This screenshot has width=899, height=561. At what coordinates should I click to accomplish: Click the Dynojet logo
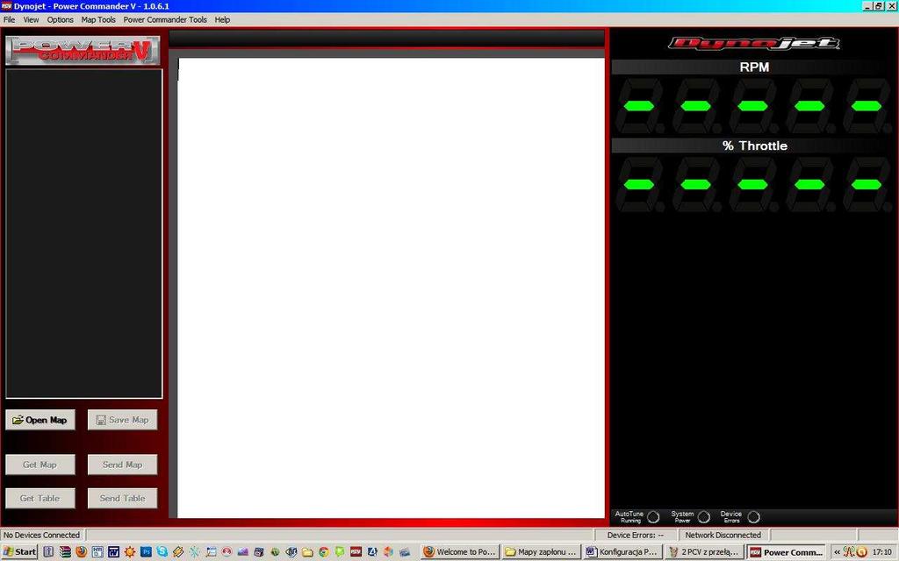[754, 44]
